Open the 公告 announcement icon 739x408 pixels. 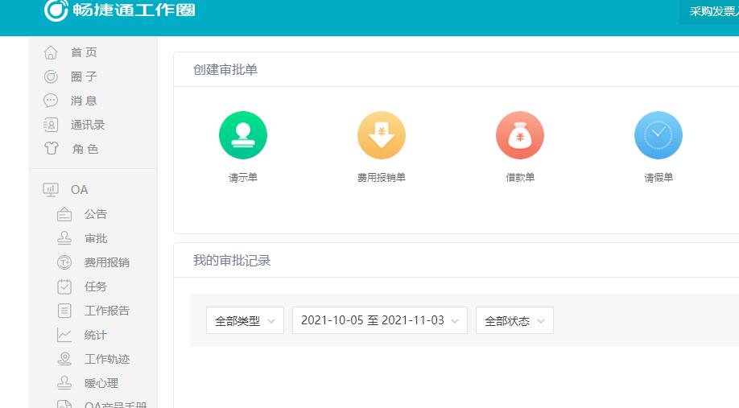(x=64, y=214)
